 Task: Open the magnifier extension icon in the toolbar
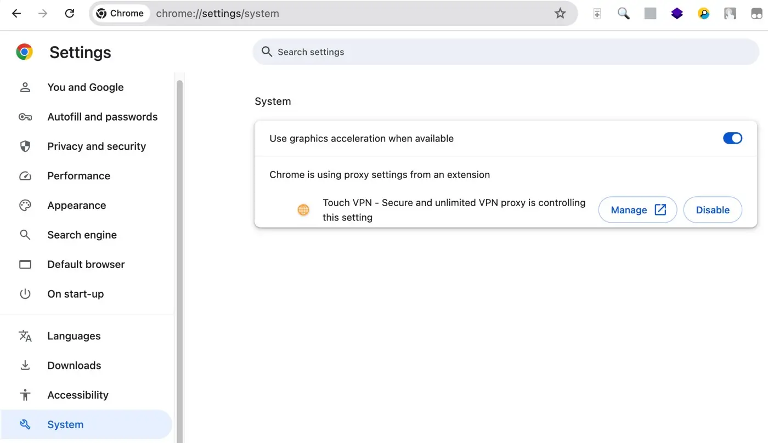pos(624,13)
